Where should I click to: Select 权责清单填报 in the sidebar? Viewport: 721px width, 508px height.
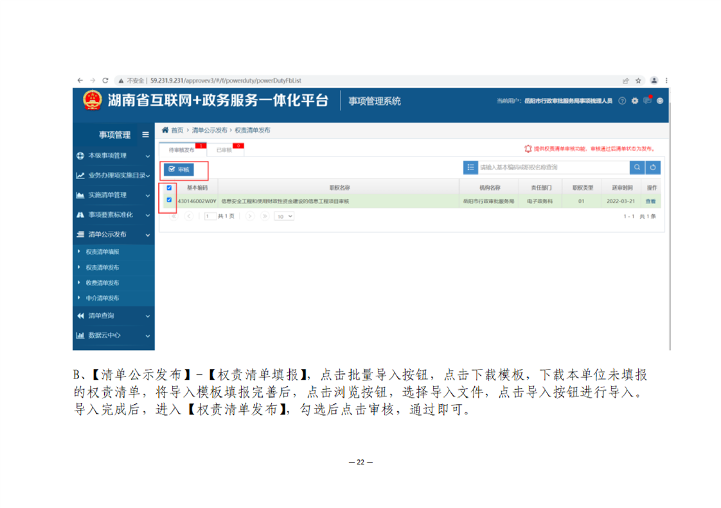coord(103,252)
